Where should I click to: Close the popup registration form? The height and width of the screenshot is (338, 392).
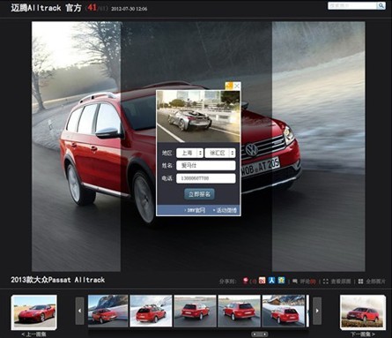(237, 86)
